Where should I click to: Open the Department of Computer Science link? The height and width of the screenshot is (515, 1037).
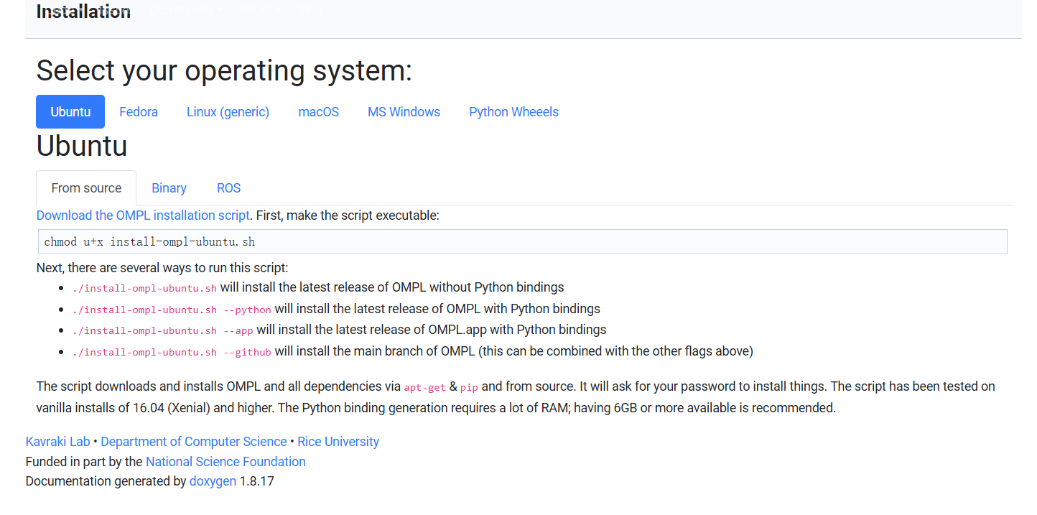(x=193, y=441)
